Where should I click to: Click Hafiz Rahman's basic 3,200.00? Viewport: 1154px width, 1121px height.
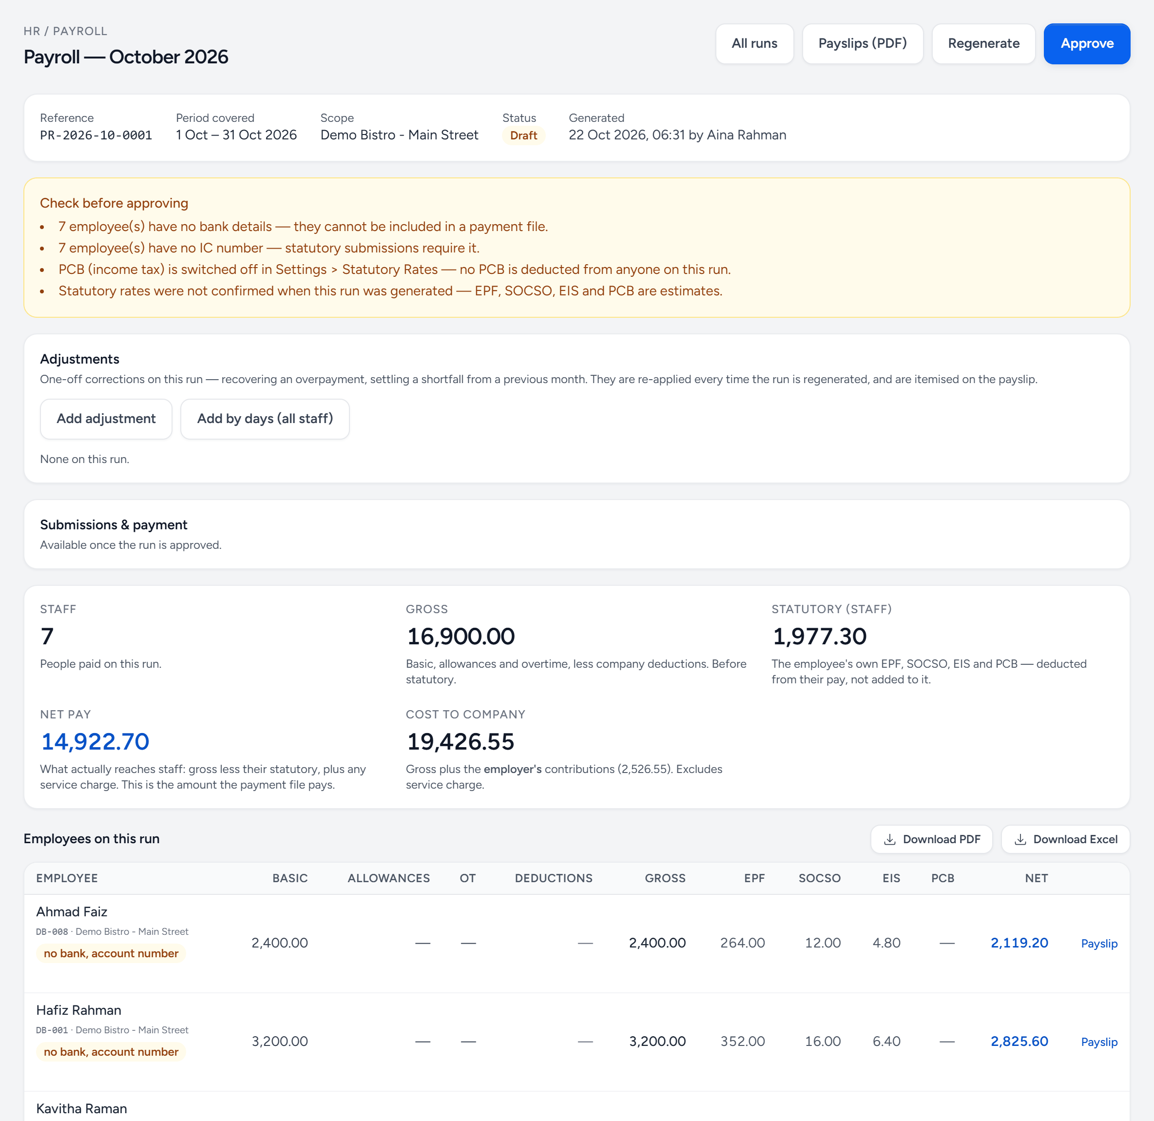(x=280, y=1041)
